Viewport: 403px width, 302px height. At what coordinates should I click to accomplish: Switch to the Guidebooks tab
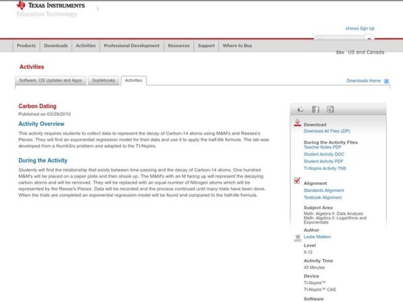click(x=103, y=81)
